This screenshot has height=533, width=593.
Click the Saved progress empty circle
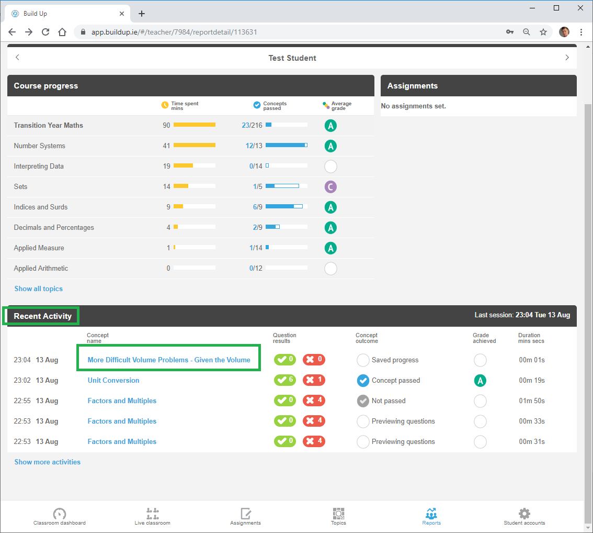(x=363, y=360)
